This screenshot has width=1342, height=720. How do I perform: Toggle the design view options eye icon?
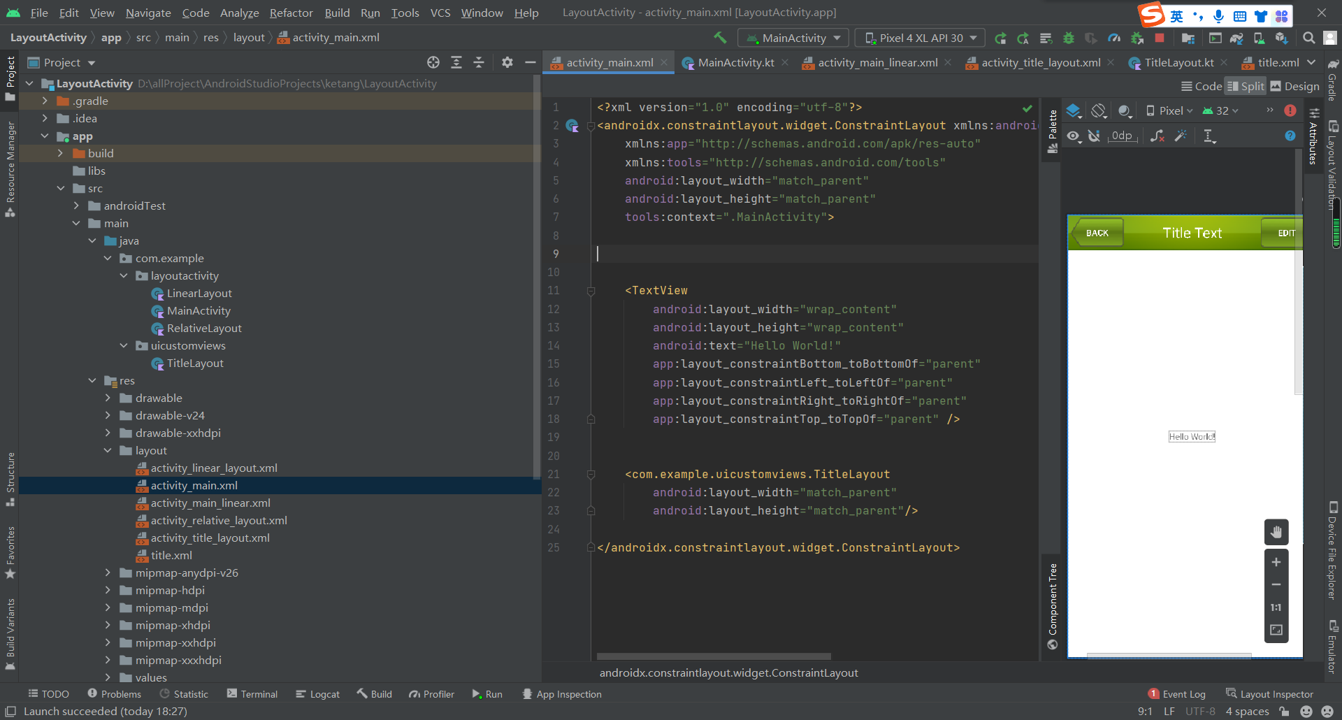(x=1074, y=136)
